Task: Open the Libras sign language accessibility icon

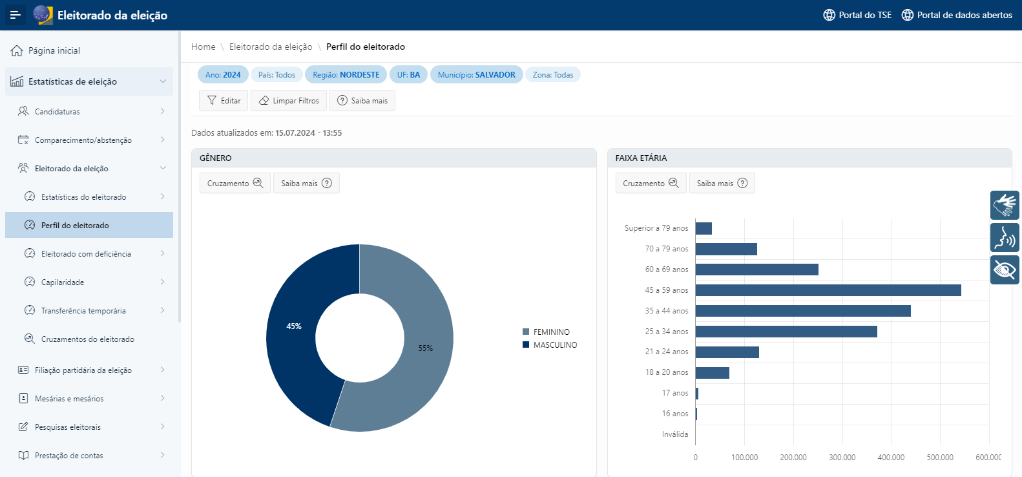Action: pos(1005,205)
